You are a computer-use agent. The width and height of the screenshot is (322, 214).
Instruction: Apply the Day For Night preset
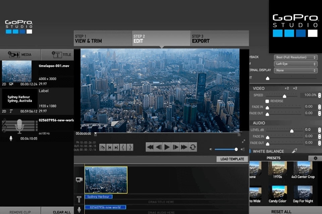(x=303, y=194)
